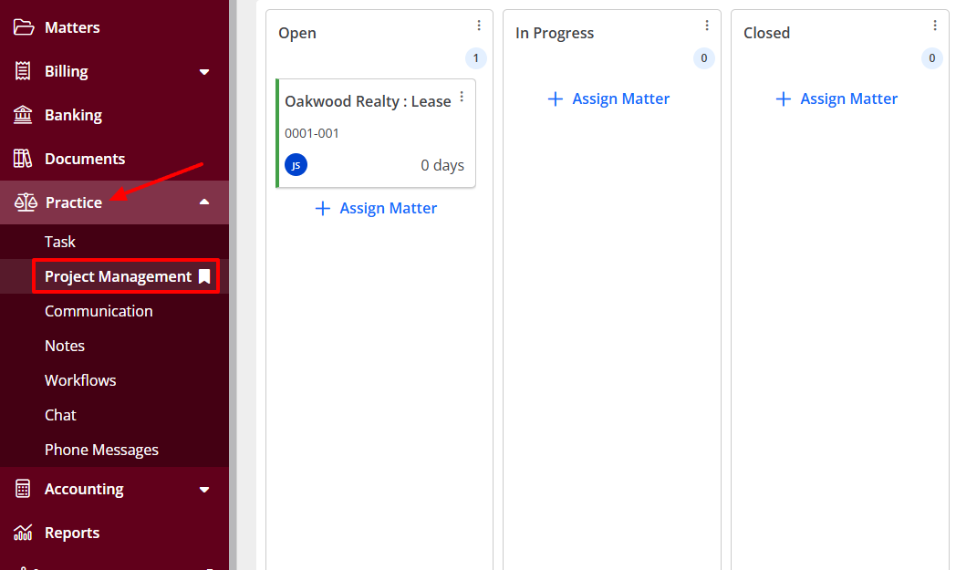Click the Accounting calculator icon
The height and width of the screenshot is (570, 956).
point(24,489)
